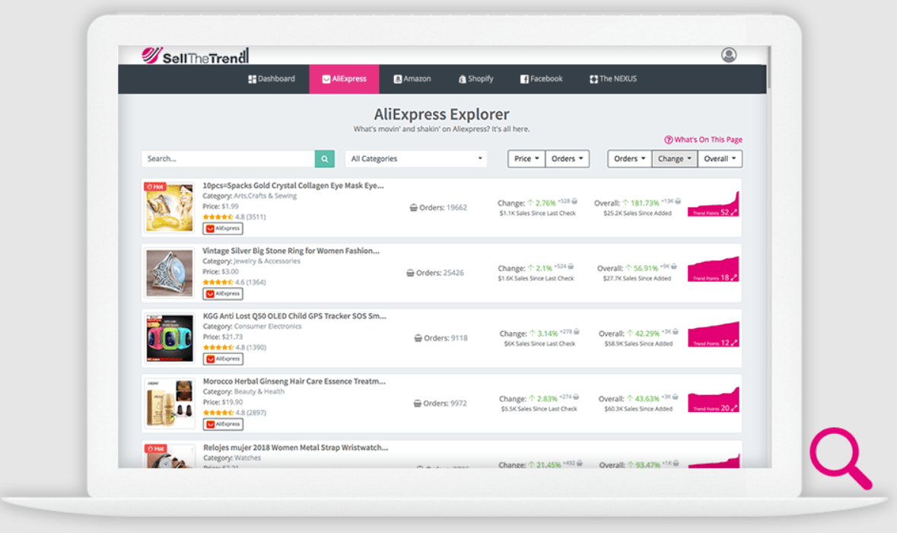Viewport: 897px width, 533px height.
Task: Click the What's On This Page help link
Action: click(x=703, y=139)
